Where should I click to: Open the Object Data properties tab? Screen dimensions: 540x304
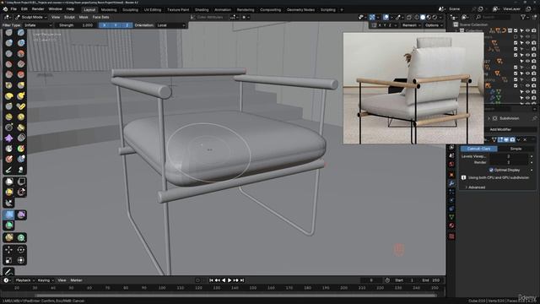[x=451, y=217]
